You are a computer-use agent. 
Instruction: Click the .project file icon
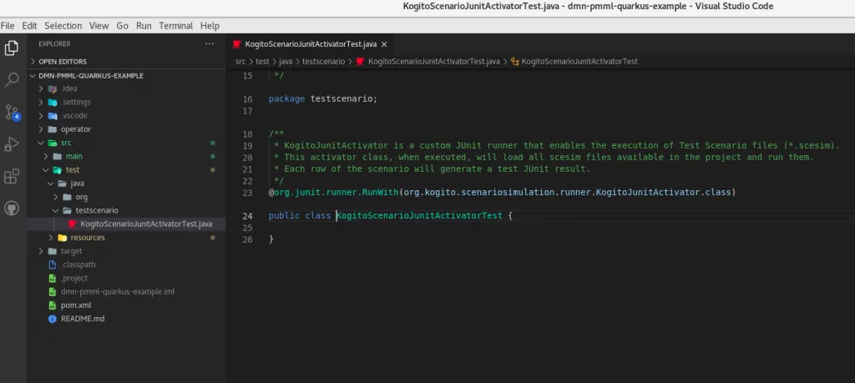53,279
